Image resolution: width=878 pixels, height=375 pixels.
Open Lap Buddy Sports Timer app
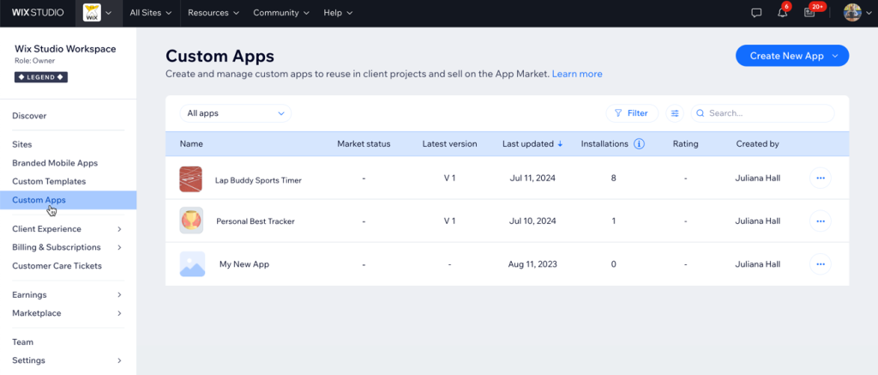coord(258,180)
